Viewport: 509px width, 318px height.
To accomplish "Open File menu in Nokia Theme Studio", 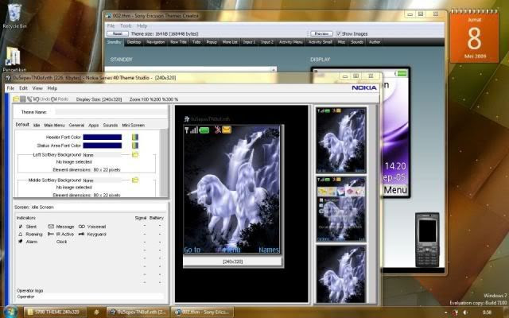I will [10, 88].
